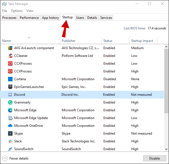Switch to the Users tab
The height and width of the screenshot is (164, 169).
click(80, 18)
